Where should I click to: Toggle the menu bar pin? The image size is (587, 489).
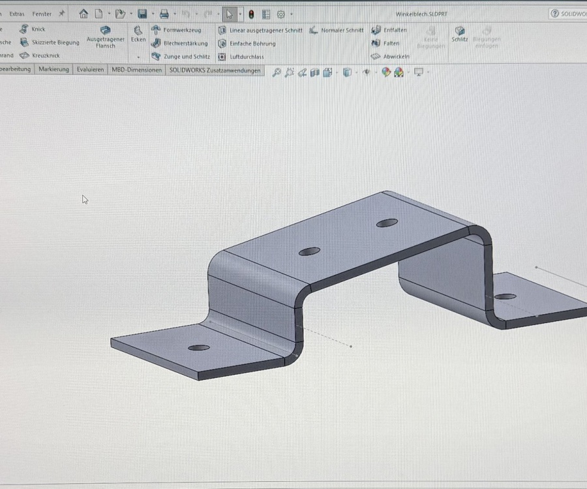click(61, 13)
